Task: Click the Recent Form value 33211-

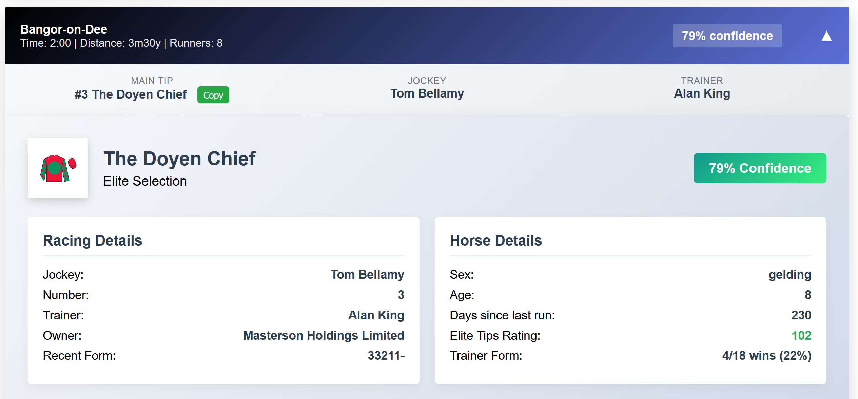Action: pyautogui.click(x=386, y=356)
